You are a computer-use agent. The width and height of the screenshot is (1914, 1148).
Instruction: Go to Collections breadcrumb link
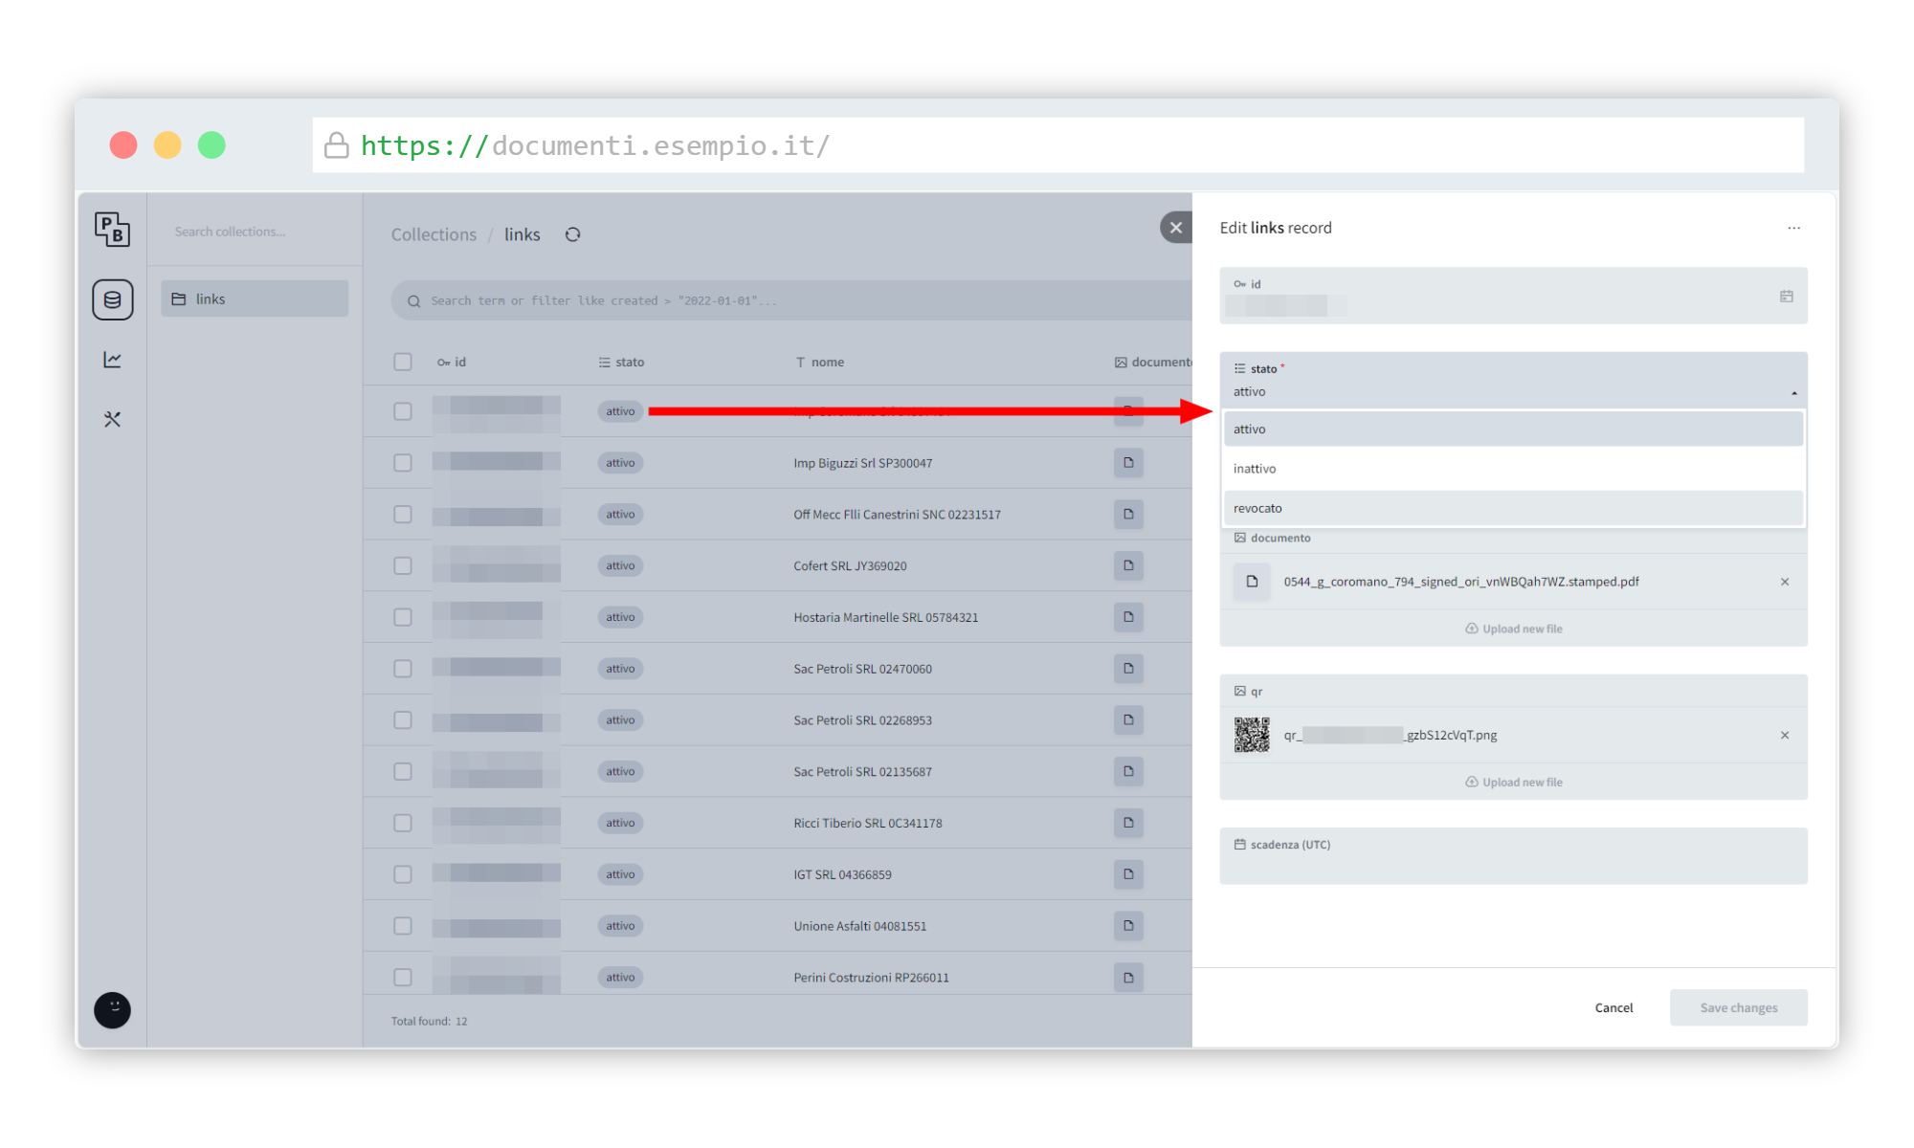tap(434, 234)
